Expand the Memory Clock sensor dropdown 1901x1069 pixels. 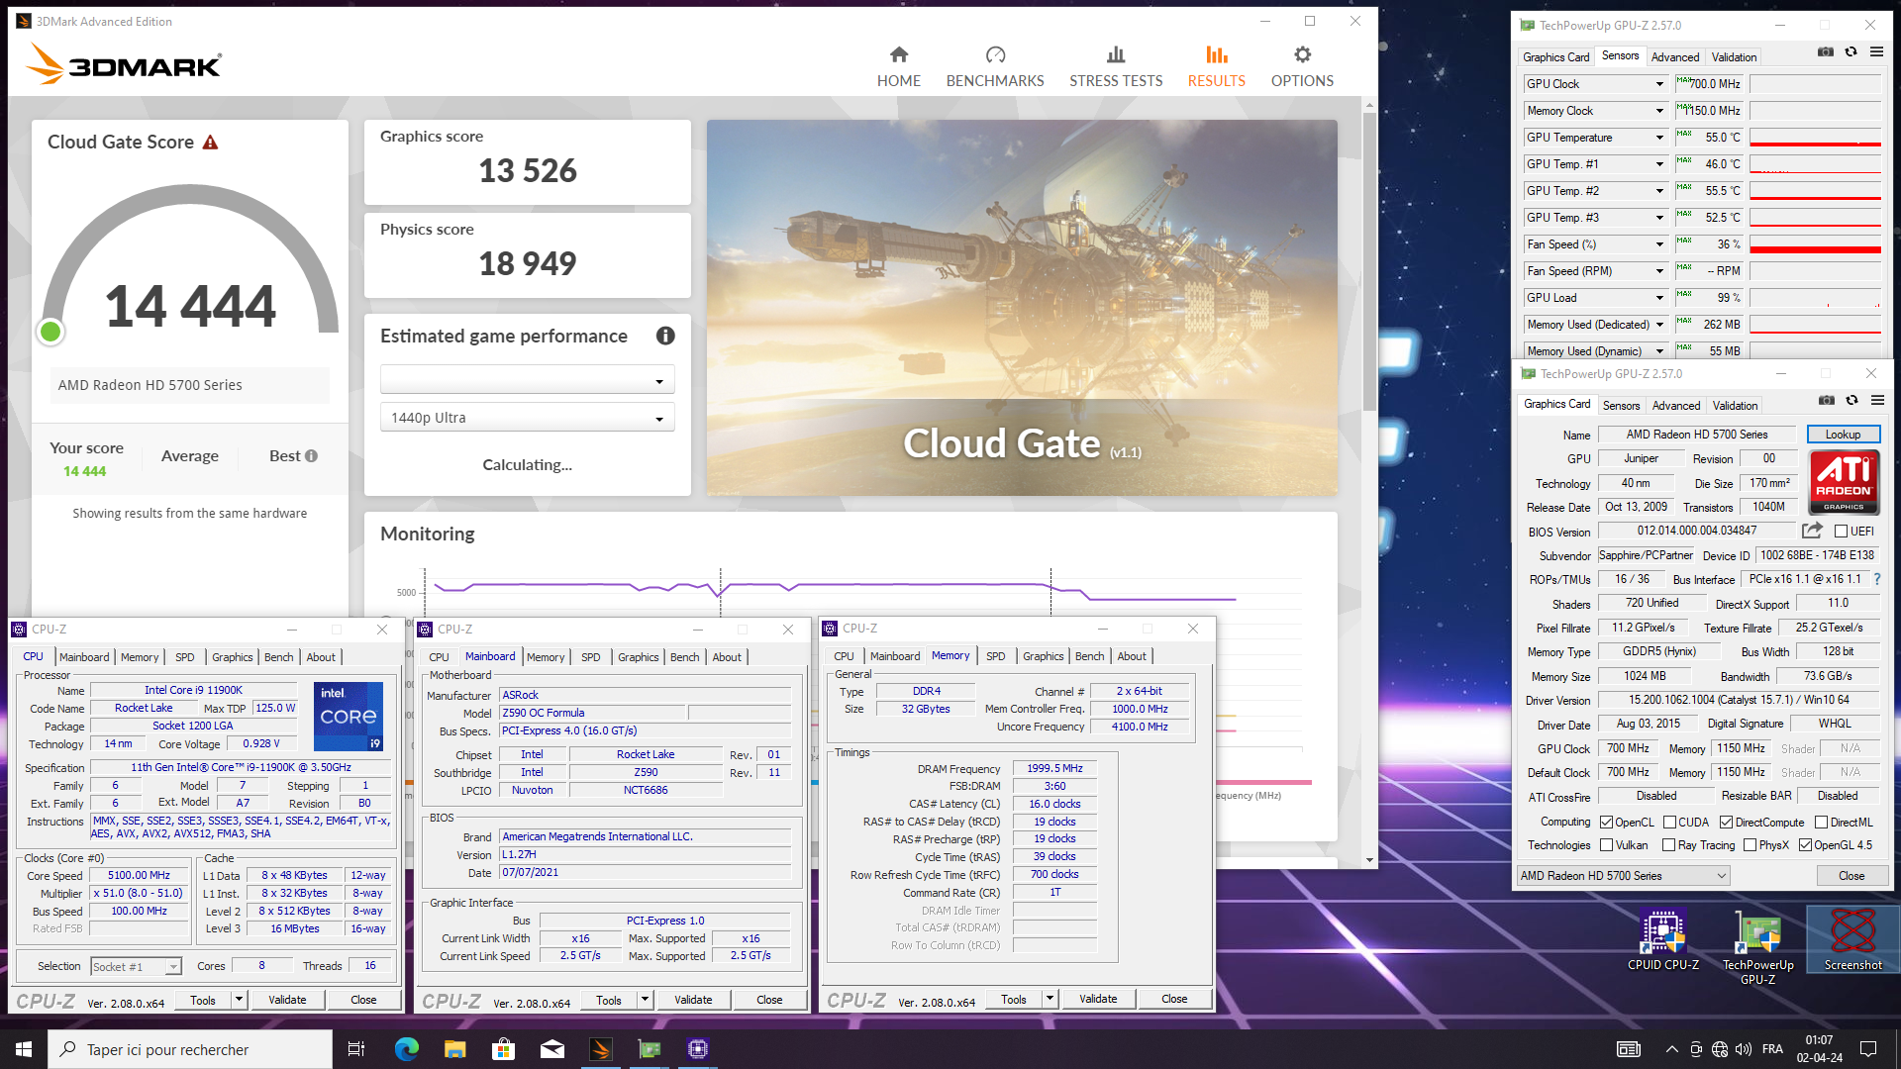click(x=1659, y=111)
